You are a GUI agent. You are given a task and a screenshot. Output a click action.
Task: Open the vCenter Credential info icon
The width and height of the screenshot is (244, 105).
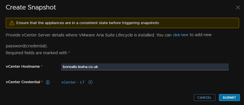pos(48,82)
